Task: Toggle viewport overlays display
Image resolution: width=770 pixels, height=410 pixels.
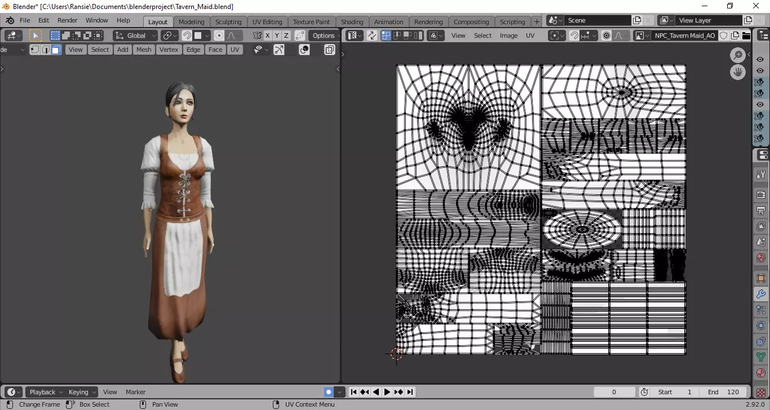Action: click(304, 50)
